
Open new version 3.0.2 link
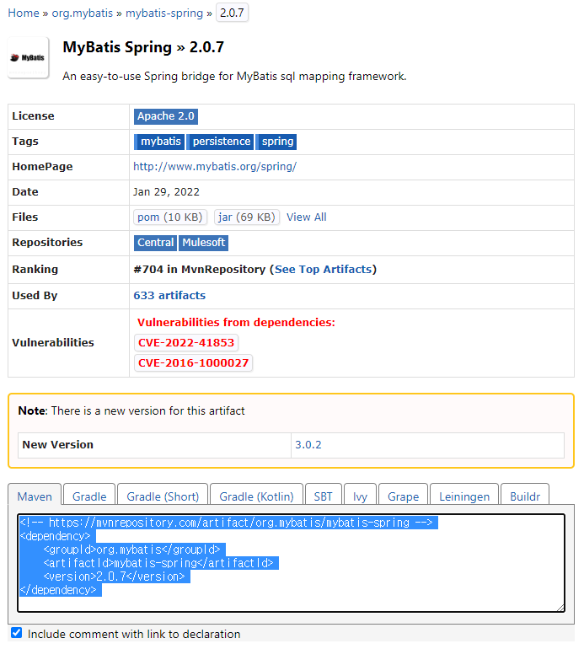point(308,445)
